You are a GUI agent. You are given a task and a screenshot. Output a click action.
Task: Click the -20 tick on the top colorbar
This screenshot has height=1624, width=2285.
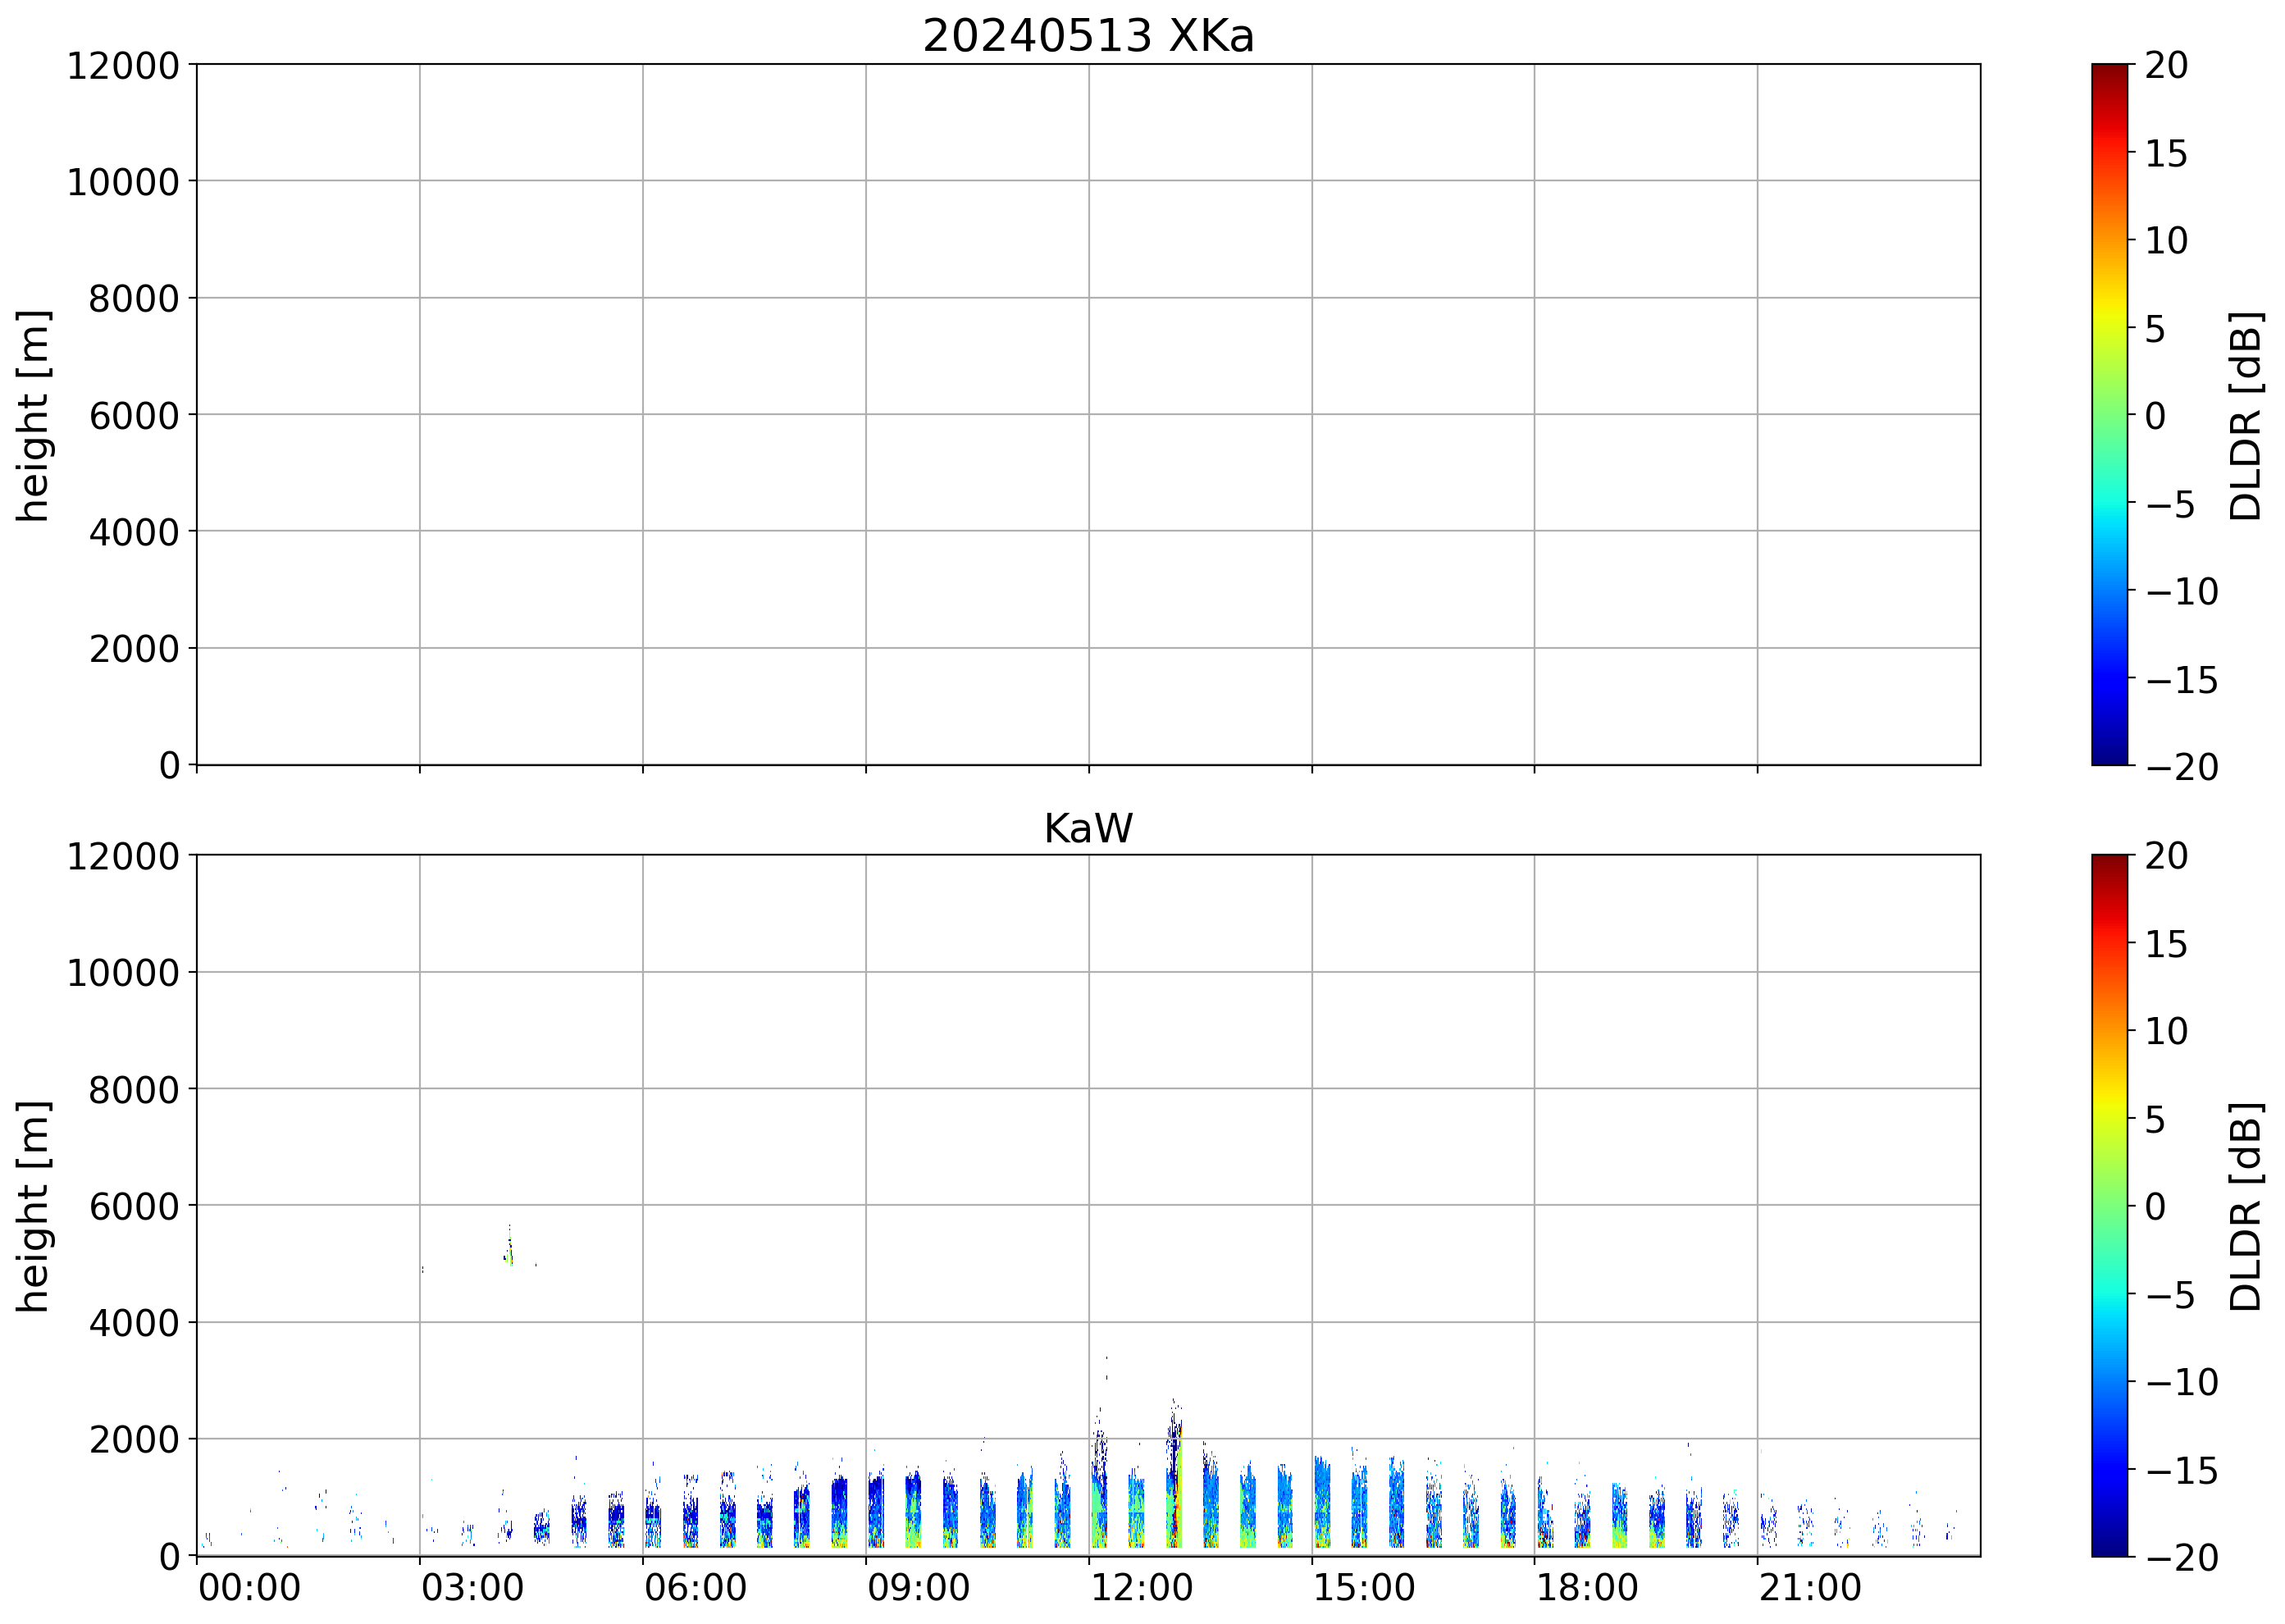coord(2182,767)
